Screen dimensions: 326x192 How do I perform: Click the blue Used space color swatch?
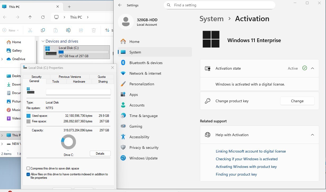tap(29, 116)
